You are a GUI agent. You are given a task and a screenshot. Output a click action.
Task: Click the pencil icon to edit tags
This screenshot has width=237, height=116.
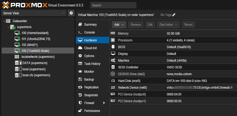[174, 15]
